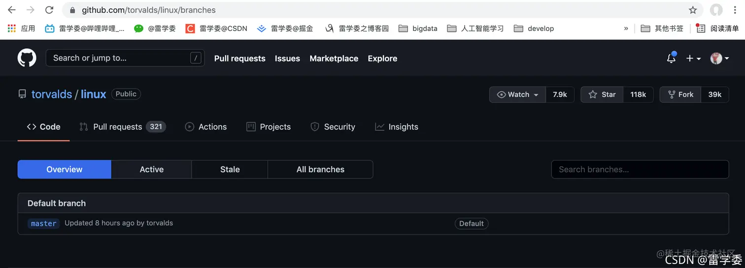Switch to the Security tab

pos(333,127)
